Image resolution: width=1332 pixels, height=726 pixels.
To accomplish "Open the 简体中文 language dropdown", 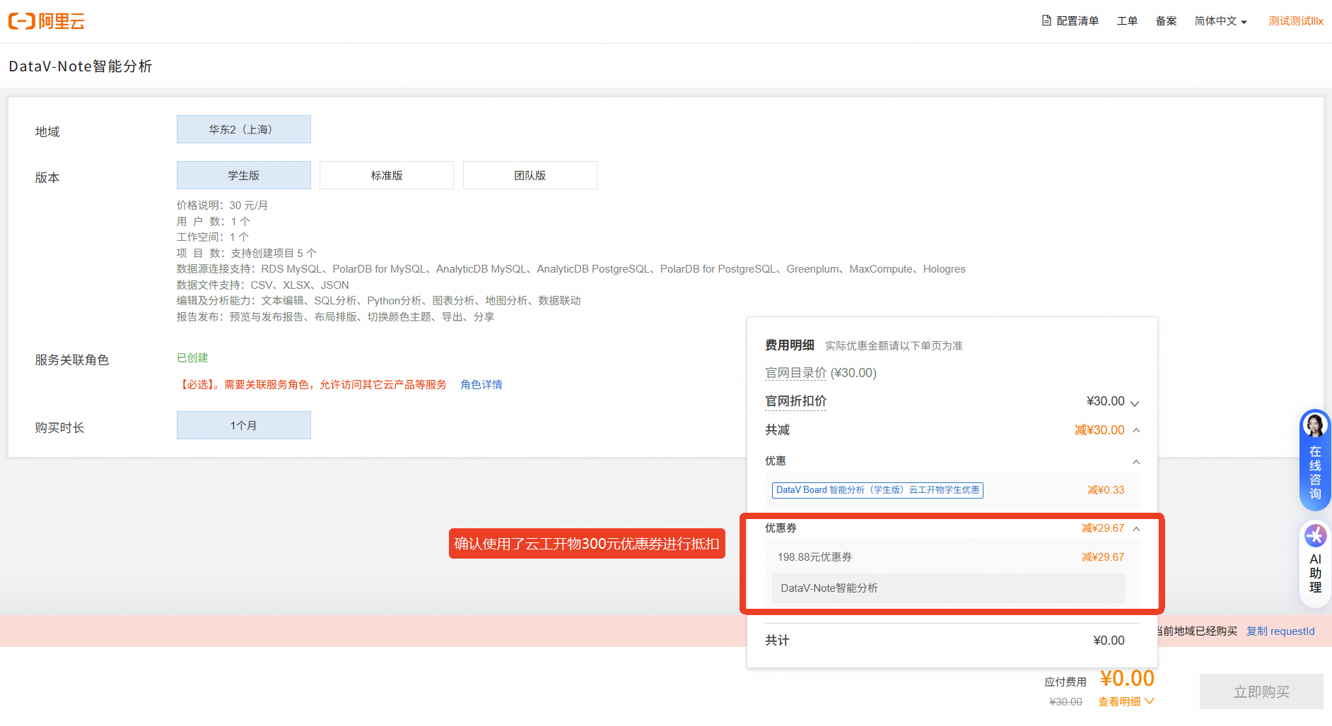I will coord(1220,21).
